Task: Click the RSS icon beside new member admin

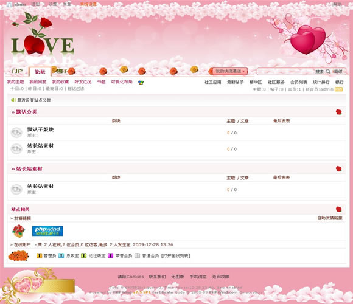Action: [338, 89]
